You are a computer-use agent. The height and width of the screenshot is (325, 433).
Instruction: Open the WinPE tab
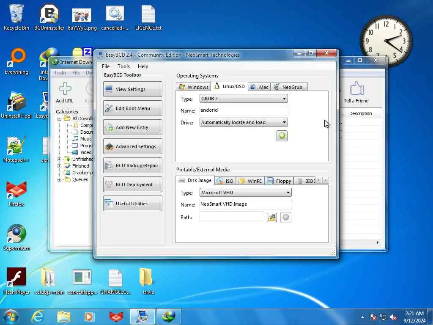250,181
